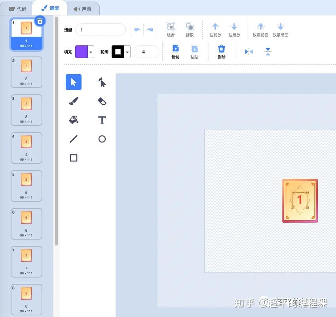Click the undo arrow
The width and height of the screenshot is (336, 317).
[x=137, y=30]
